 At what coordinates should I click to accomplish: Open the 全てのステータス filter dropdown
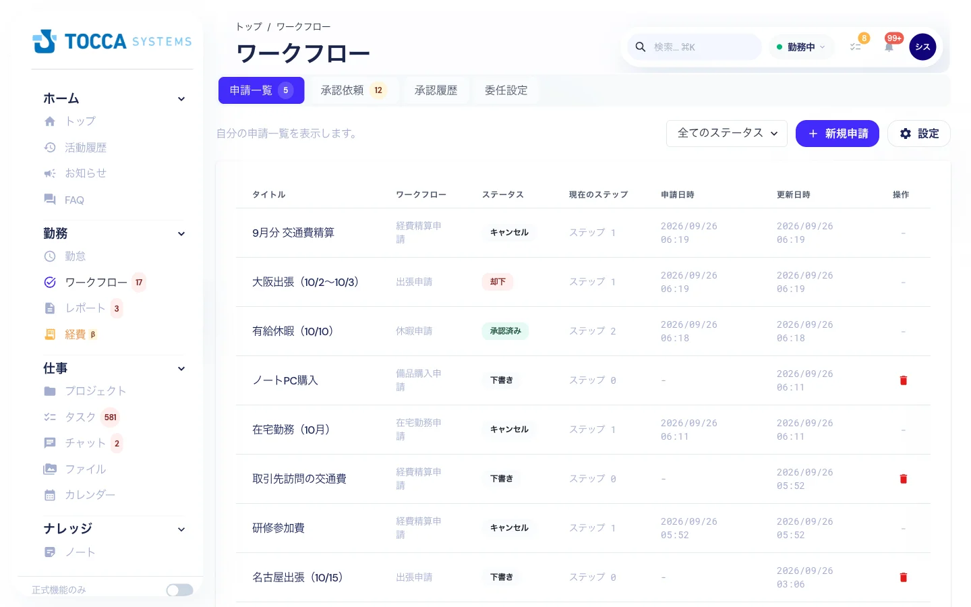coord(727,134)
